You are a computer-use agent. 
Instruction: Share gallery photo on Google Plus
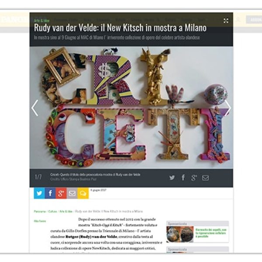tap(194, 178)
